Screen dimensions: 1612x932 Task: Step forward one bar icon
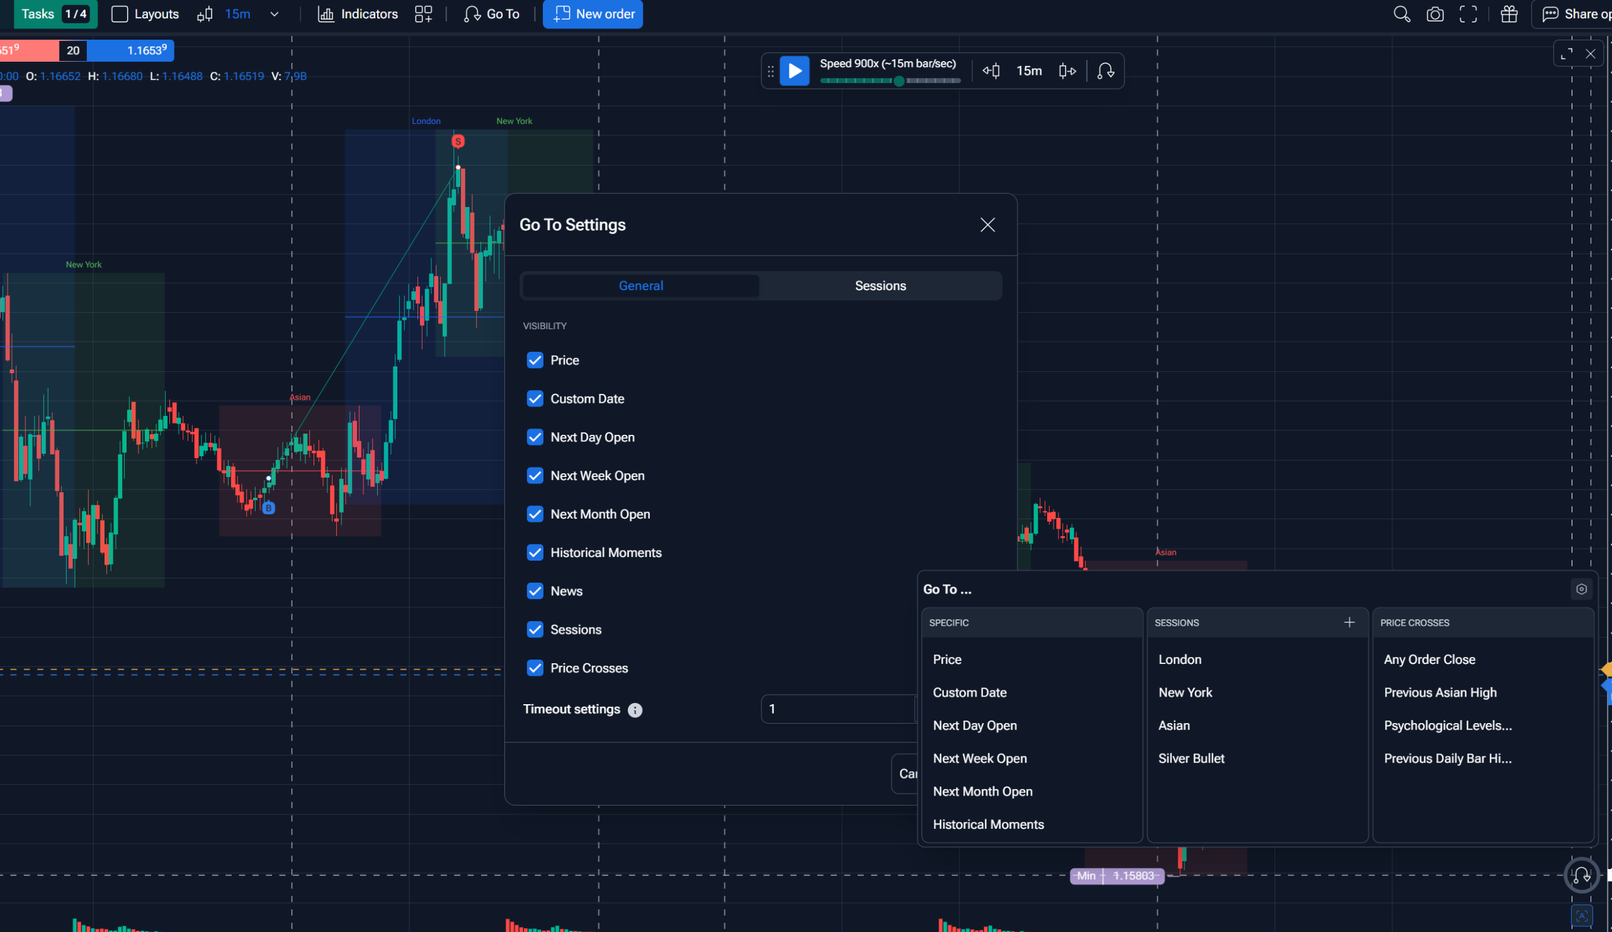click(1067, 71)
